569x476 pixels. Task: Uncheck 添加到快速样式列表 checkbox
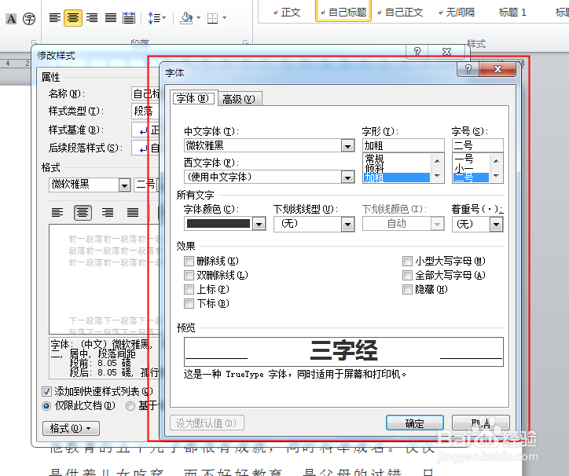(x=46, y=391)
